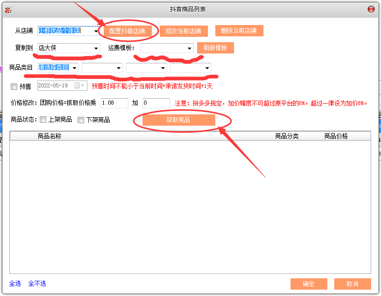The height and width of the screenshot is (296, 381).
Task: Check the 上架商品 checkbox
Action: pyautogui.click(x=43, y=120)
